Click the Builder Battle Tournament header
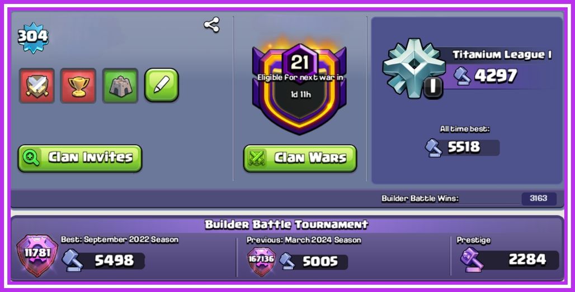This screenshot has height=292, width=575. [286, 224]
